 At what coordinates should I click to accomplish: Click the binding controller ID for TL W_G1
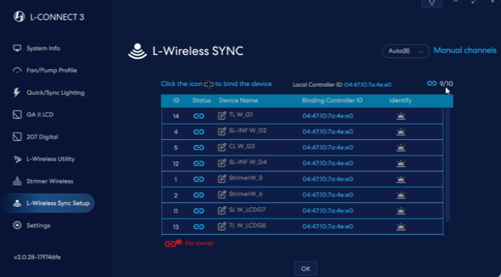[327, 116]
